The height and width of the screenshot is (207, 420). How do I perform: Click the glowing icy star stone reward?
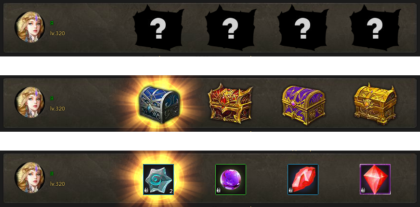(158, 179)
